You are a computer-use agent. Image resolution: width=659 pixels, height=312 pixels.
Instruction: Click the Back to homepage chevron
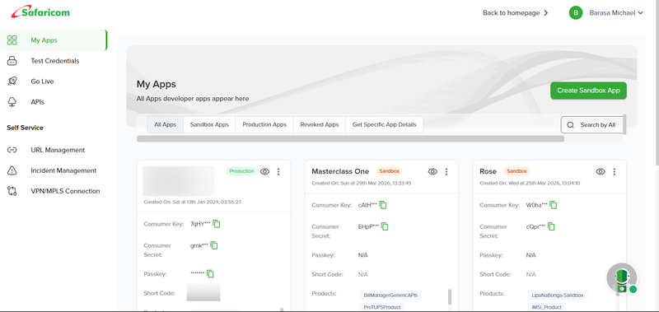[546, 13]
